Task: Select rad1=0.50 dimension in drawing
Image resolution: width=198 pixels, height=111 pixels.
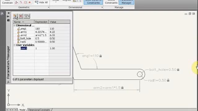Action: coord(157,80)
